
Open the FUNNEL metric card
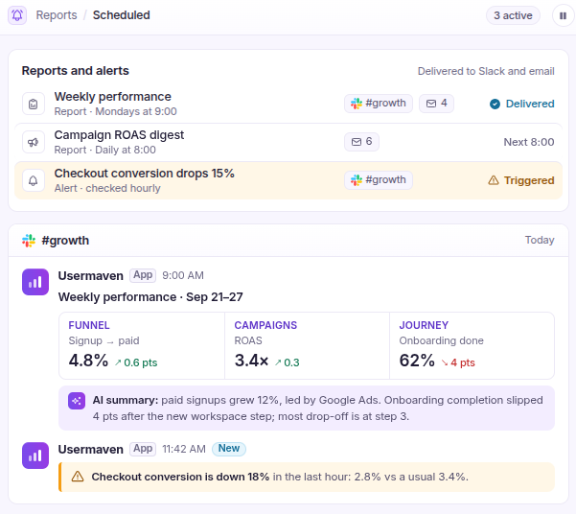[x=142, y=345]
